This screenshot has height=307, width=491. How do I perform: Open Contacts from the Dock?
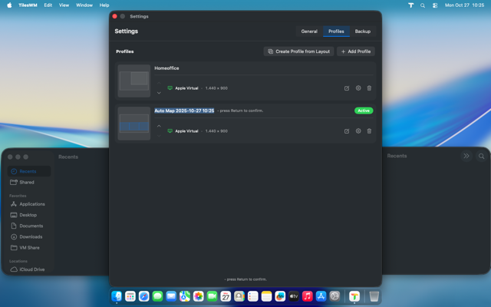[239, 296]
